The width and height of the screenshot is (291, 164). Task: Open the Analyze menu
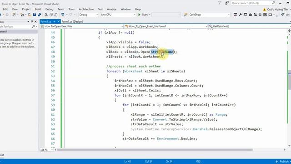[x=112, y=9]
